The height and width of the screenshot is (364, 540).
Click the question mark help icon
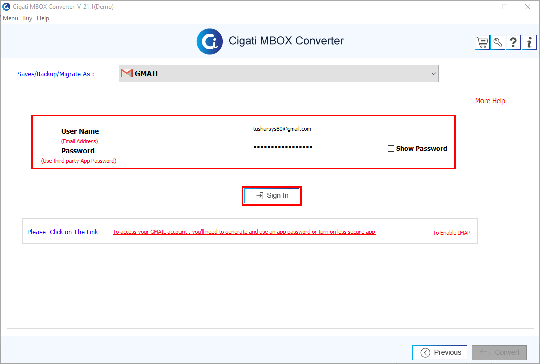point(513,42)
